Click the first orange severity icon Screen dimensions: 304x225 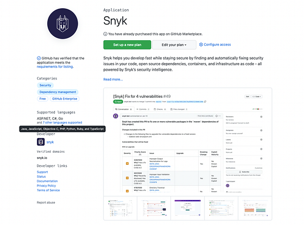point(127,164)
